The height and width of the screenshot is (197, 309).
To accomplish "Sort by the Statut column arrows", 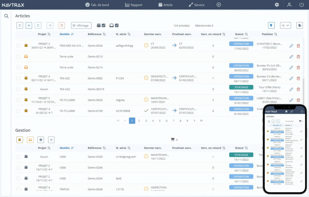I will click(246, 34).
